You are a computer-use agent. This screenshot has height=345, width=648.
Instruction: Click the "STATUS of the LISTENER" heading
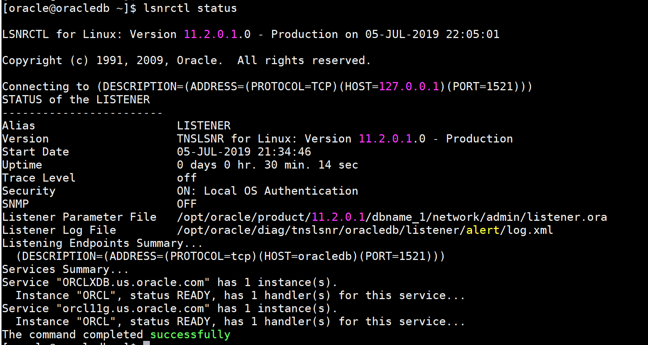click(x=76, y=100)
